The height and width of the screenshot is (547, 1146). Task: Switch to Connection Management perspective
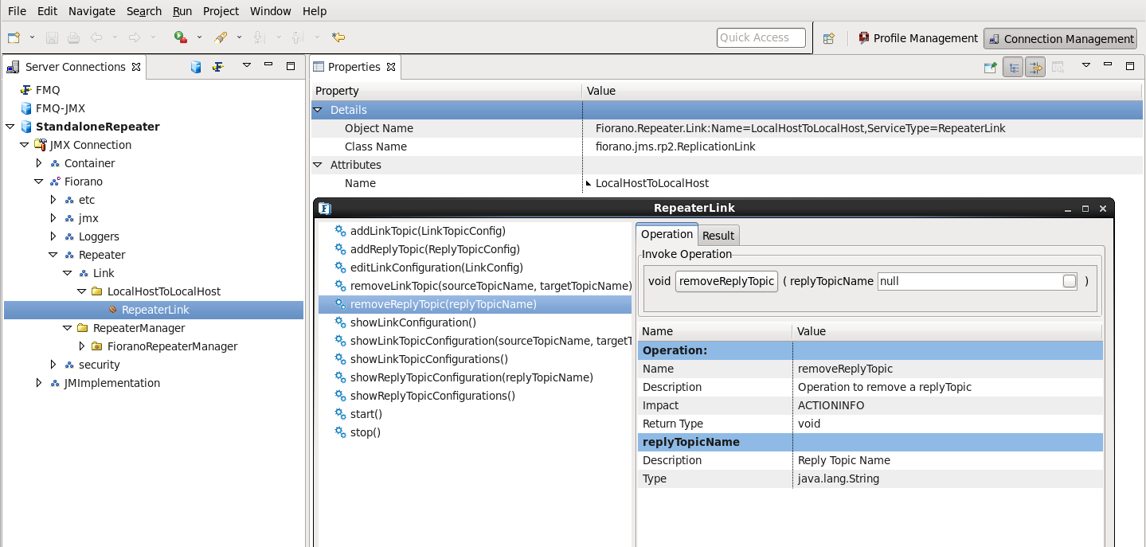(1060, 38)
